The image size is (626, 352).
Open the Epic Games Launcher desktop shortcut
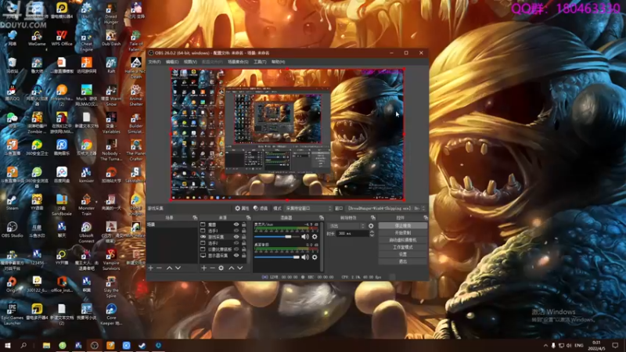(12, 314)
